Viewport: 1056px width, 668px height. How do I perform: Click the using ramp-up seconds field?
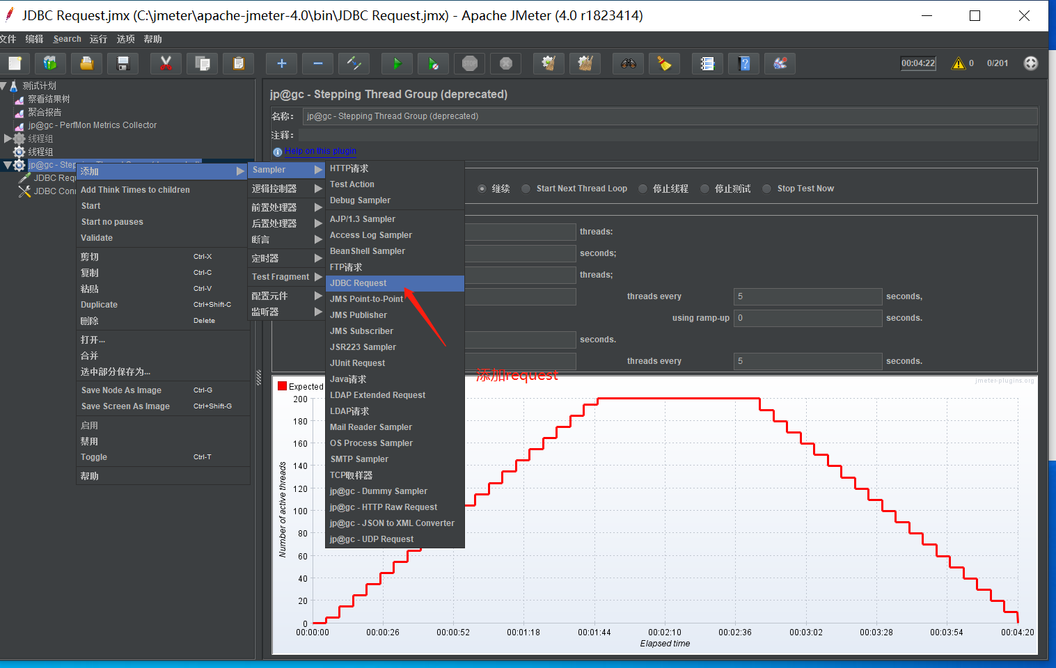(x=807, y=318)
